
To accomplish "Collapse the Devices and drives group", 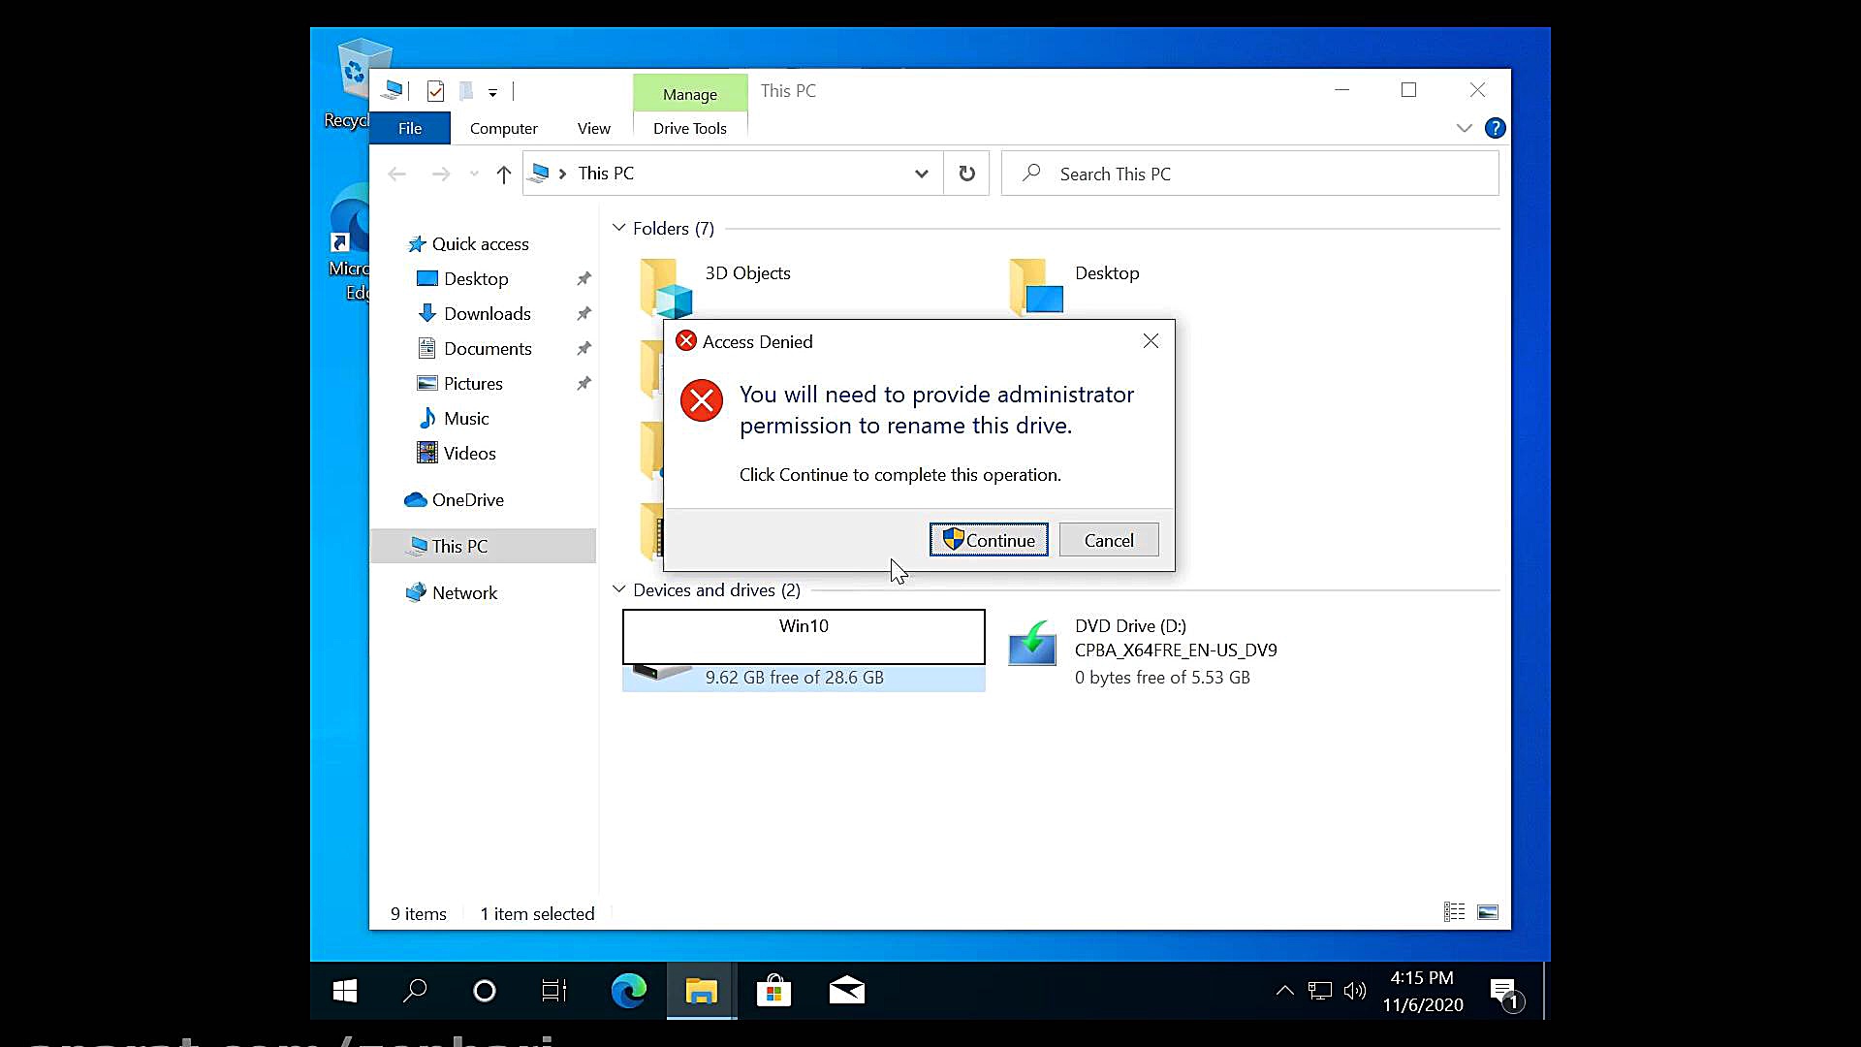I will 619,589.
